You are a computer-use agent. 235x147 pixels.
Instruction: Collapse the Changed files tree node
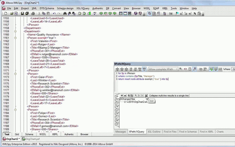click(120, 99)
